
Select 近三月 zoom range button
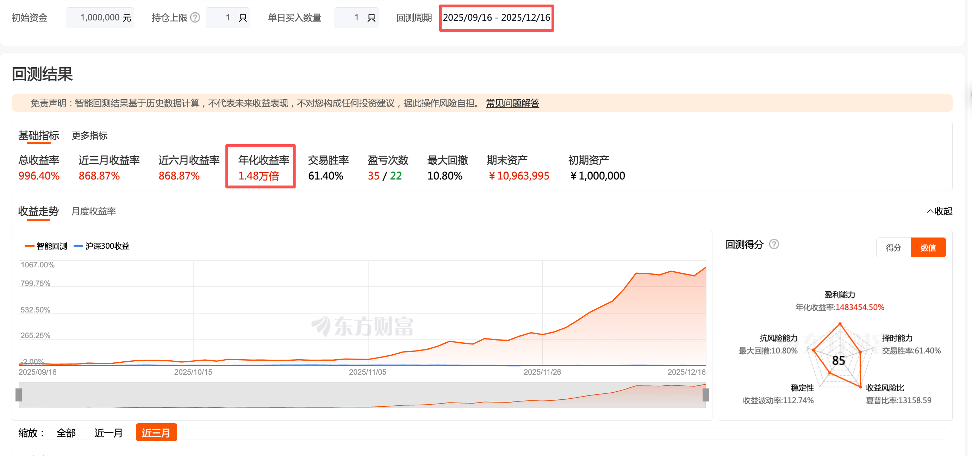156,433
